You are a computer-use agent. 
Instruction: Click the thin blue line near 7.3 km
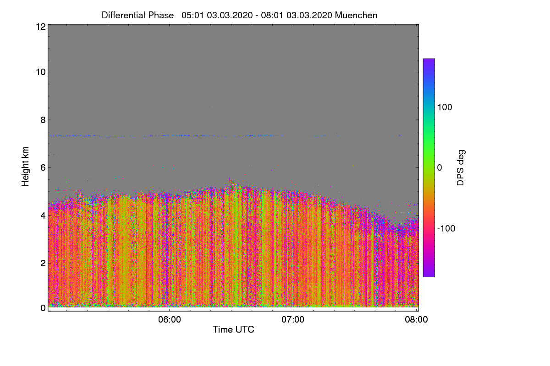tap(166, 135)
